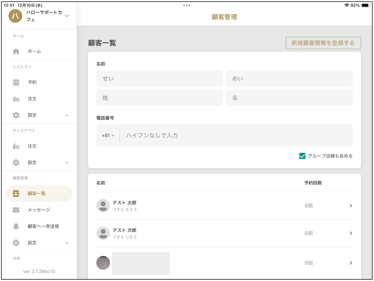Click the テイクアウト 注文 order icon
Screen dimensions: 374x281
pyautogui.click(x=16, y=146)
